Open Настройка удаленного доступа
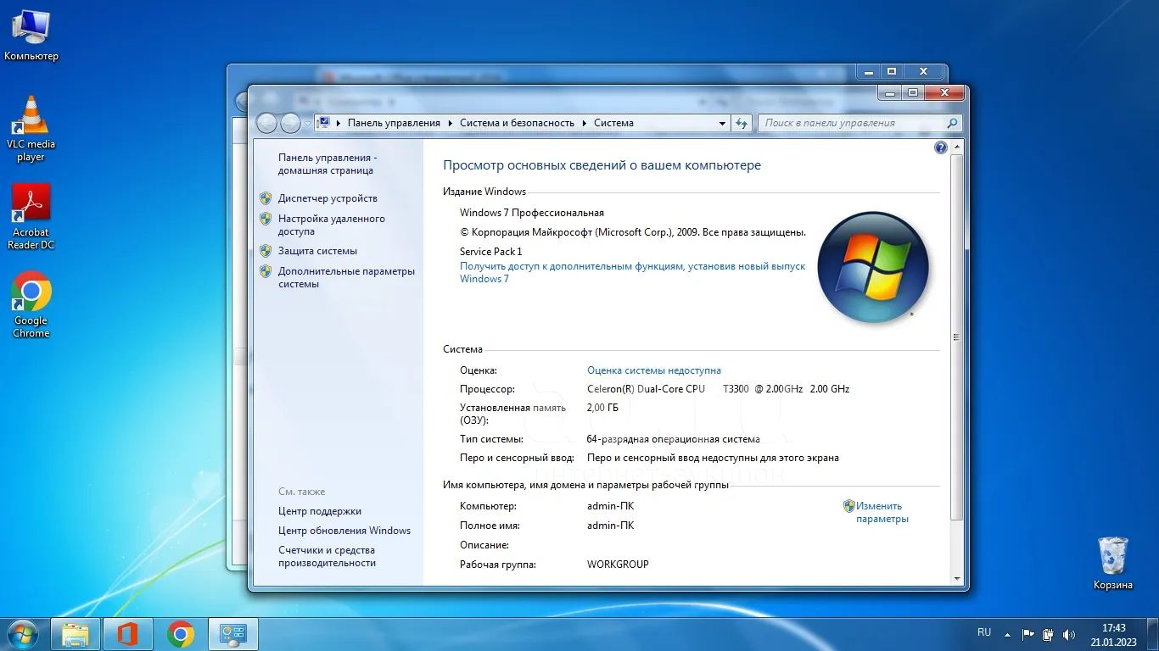The height and width of the screenshot is (651, 1159). (332, 225)
